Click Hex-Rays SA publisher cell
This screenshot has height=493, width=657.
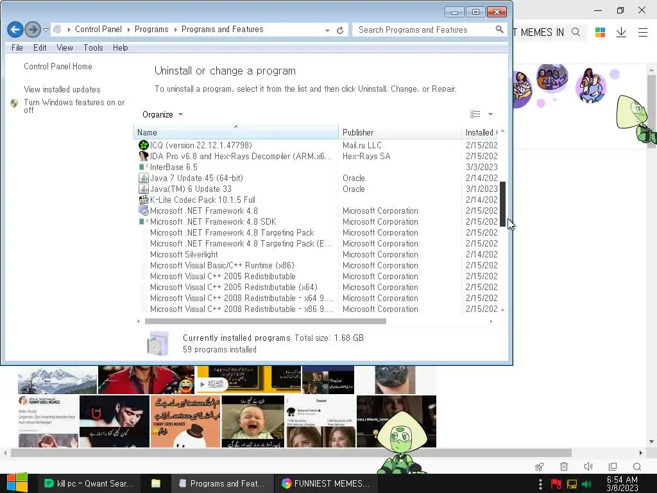(366, 156)
